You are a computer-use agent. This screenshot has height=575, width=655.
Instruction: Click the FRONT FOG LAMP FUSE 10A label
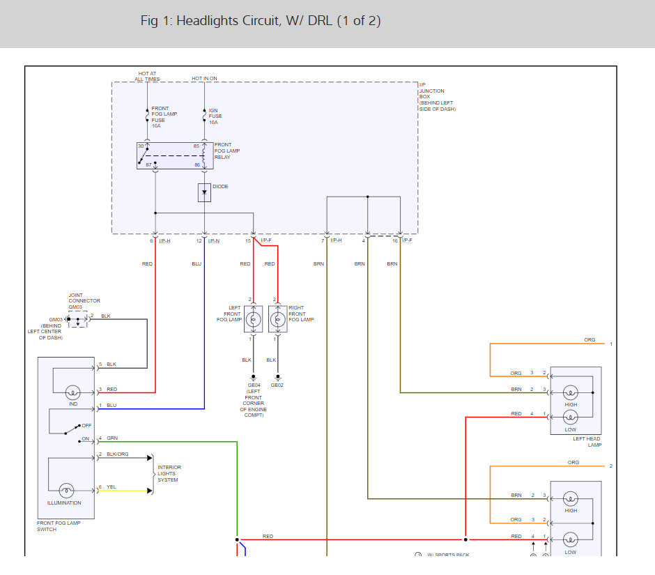[164, 117]
